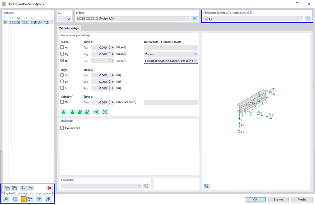Clear all supports with cross arrows icon
This screenshot has height=205, width=315.
point(105,112)
